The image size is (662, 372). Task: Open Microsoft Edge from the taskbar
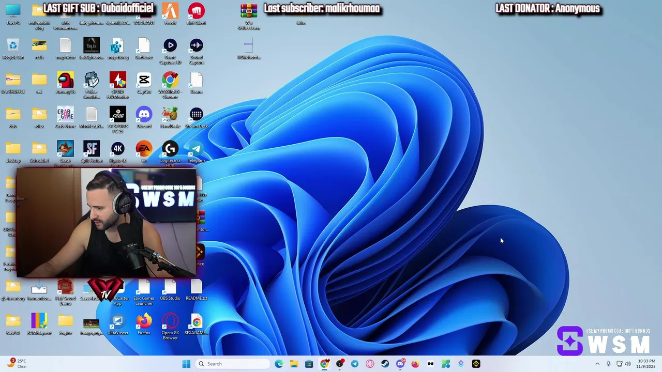point(279,364)
